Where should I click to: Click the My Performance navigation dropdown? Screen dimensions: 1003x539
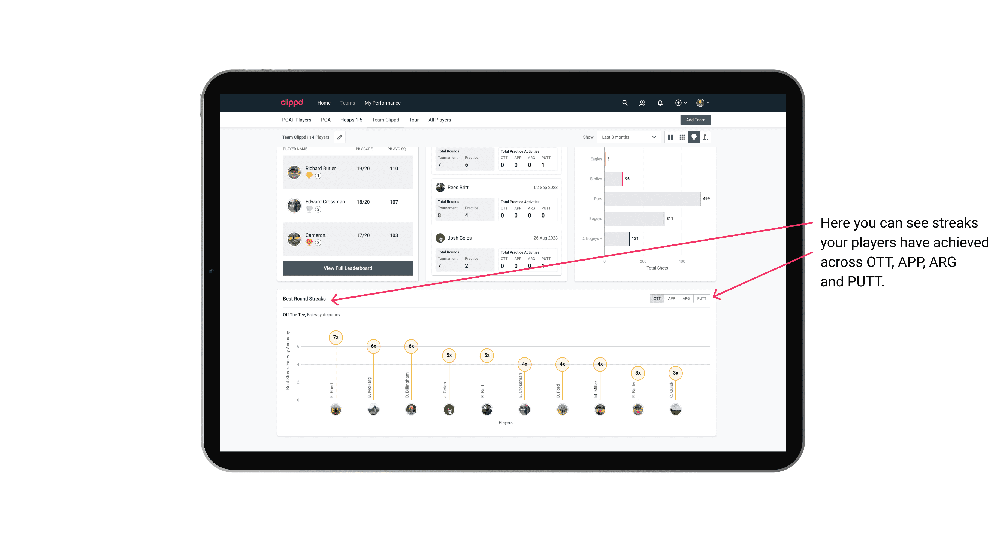coord(383,103)
